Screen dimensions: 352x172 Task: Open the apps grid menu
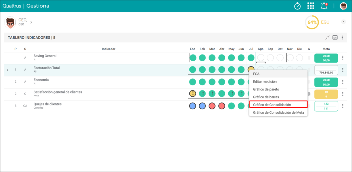click(311, 6)
